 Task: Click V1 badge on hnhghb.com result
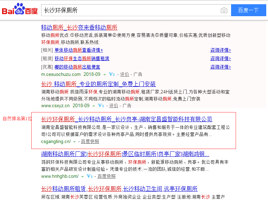pyautogui.click(x=90, y=176)
